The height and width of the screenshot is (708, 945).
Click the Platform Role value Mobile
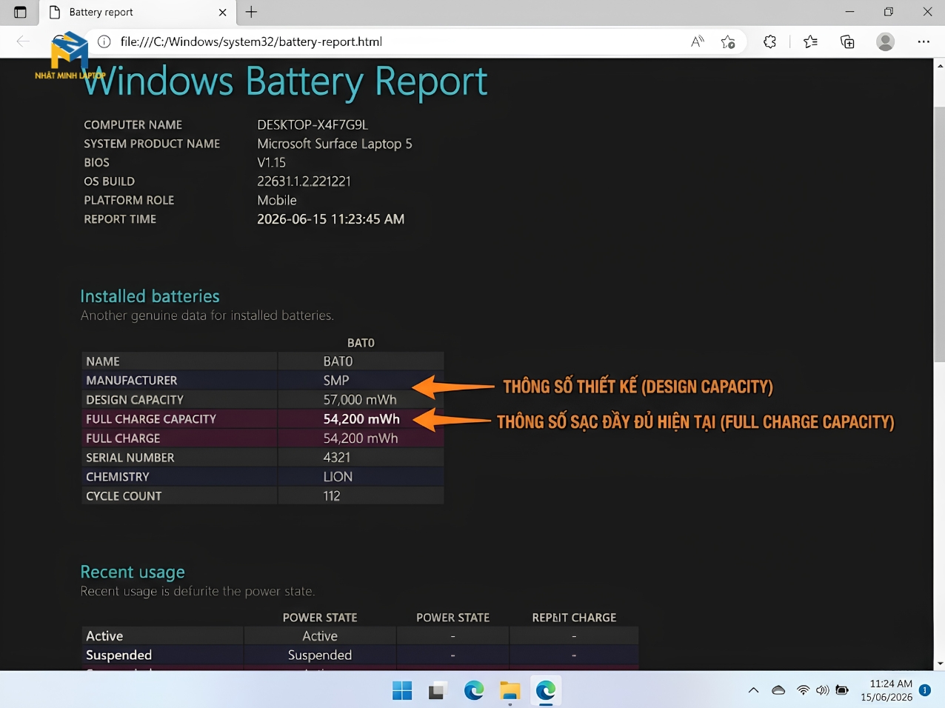[277, 200]
